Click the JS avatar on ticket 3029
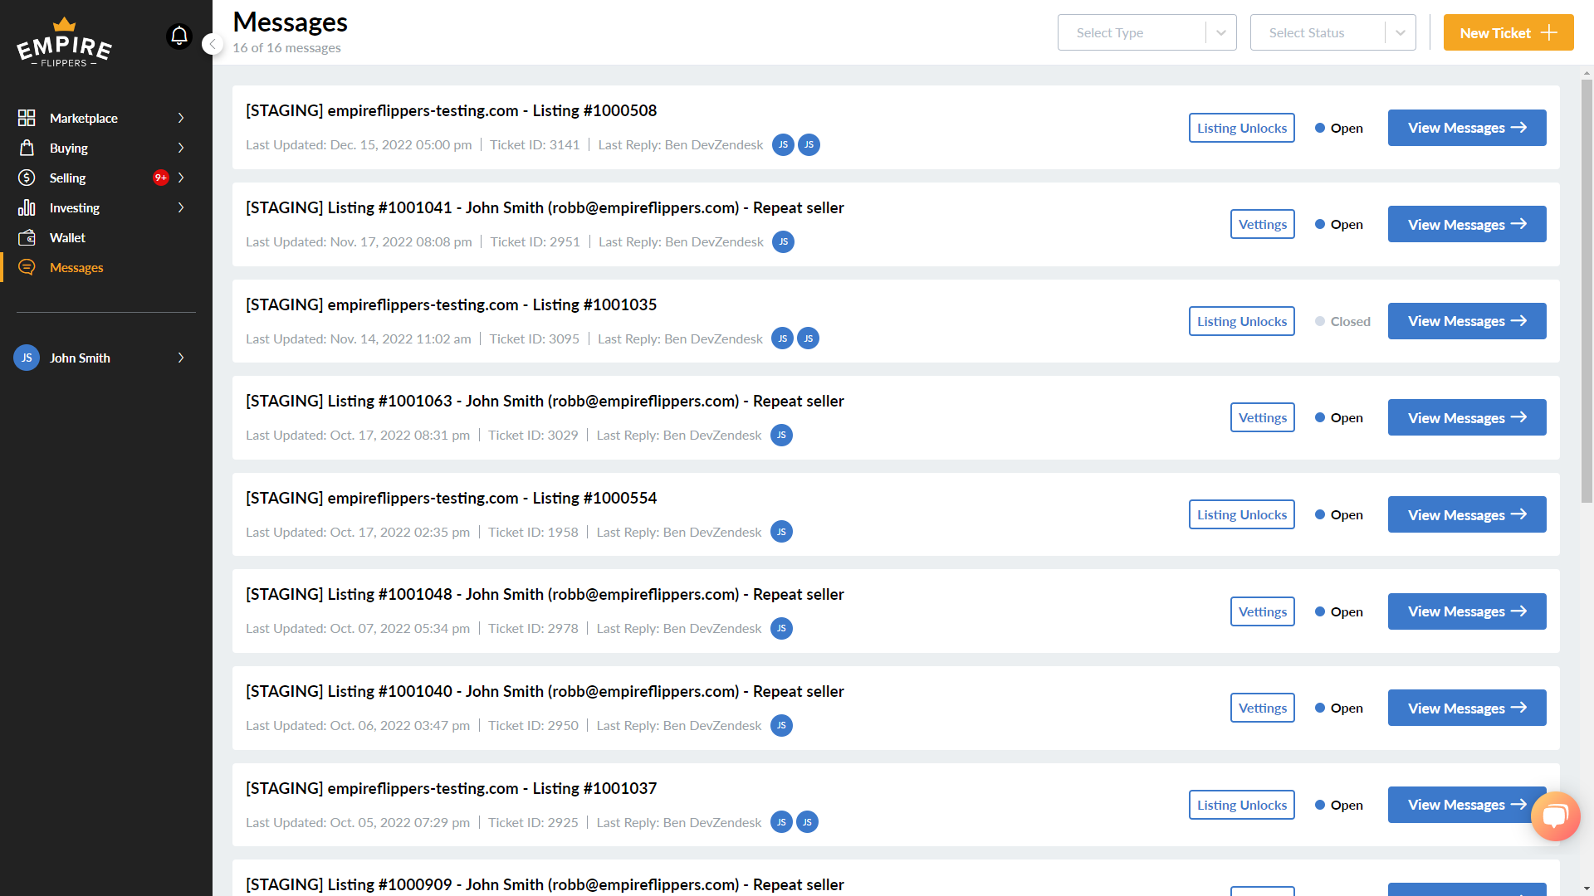 pos(781,435)
